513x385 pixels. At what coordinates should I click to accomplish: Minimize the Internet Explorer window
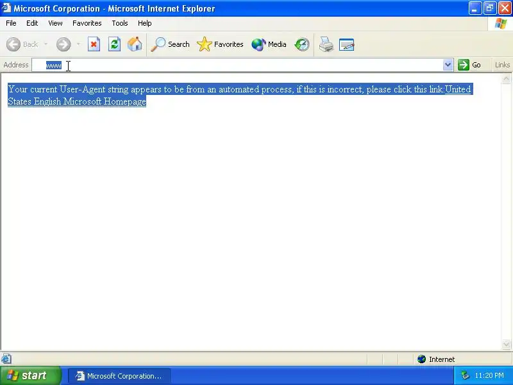click(x=475, y=8)
